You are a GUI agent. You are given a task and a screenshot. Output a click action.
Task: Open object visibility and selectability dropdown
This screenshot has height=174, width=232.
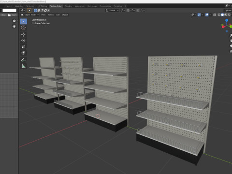click(x=193, y=15)
